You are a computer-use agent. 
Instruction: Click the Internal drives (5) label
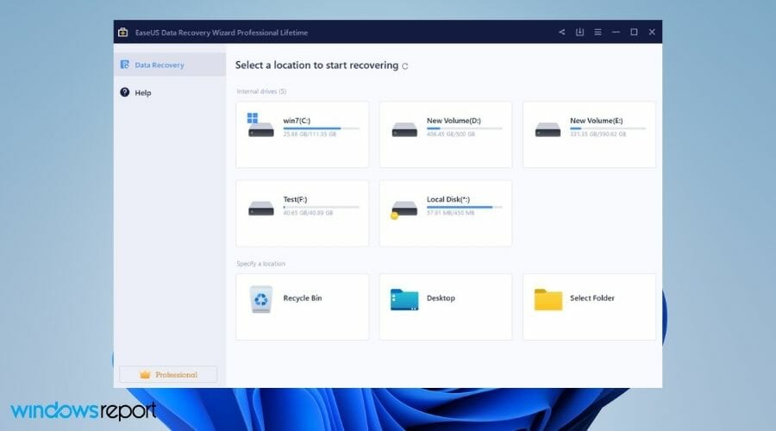(x=261, y=91)
